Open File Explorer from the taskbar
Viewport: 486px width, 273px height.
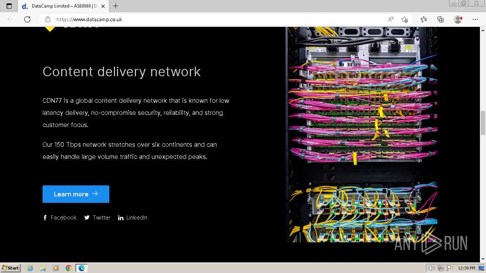tap(43, 268)
